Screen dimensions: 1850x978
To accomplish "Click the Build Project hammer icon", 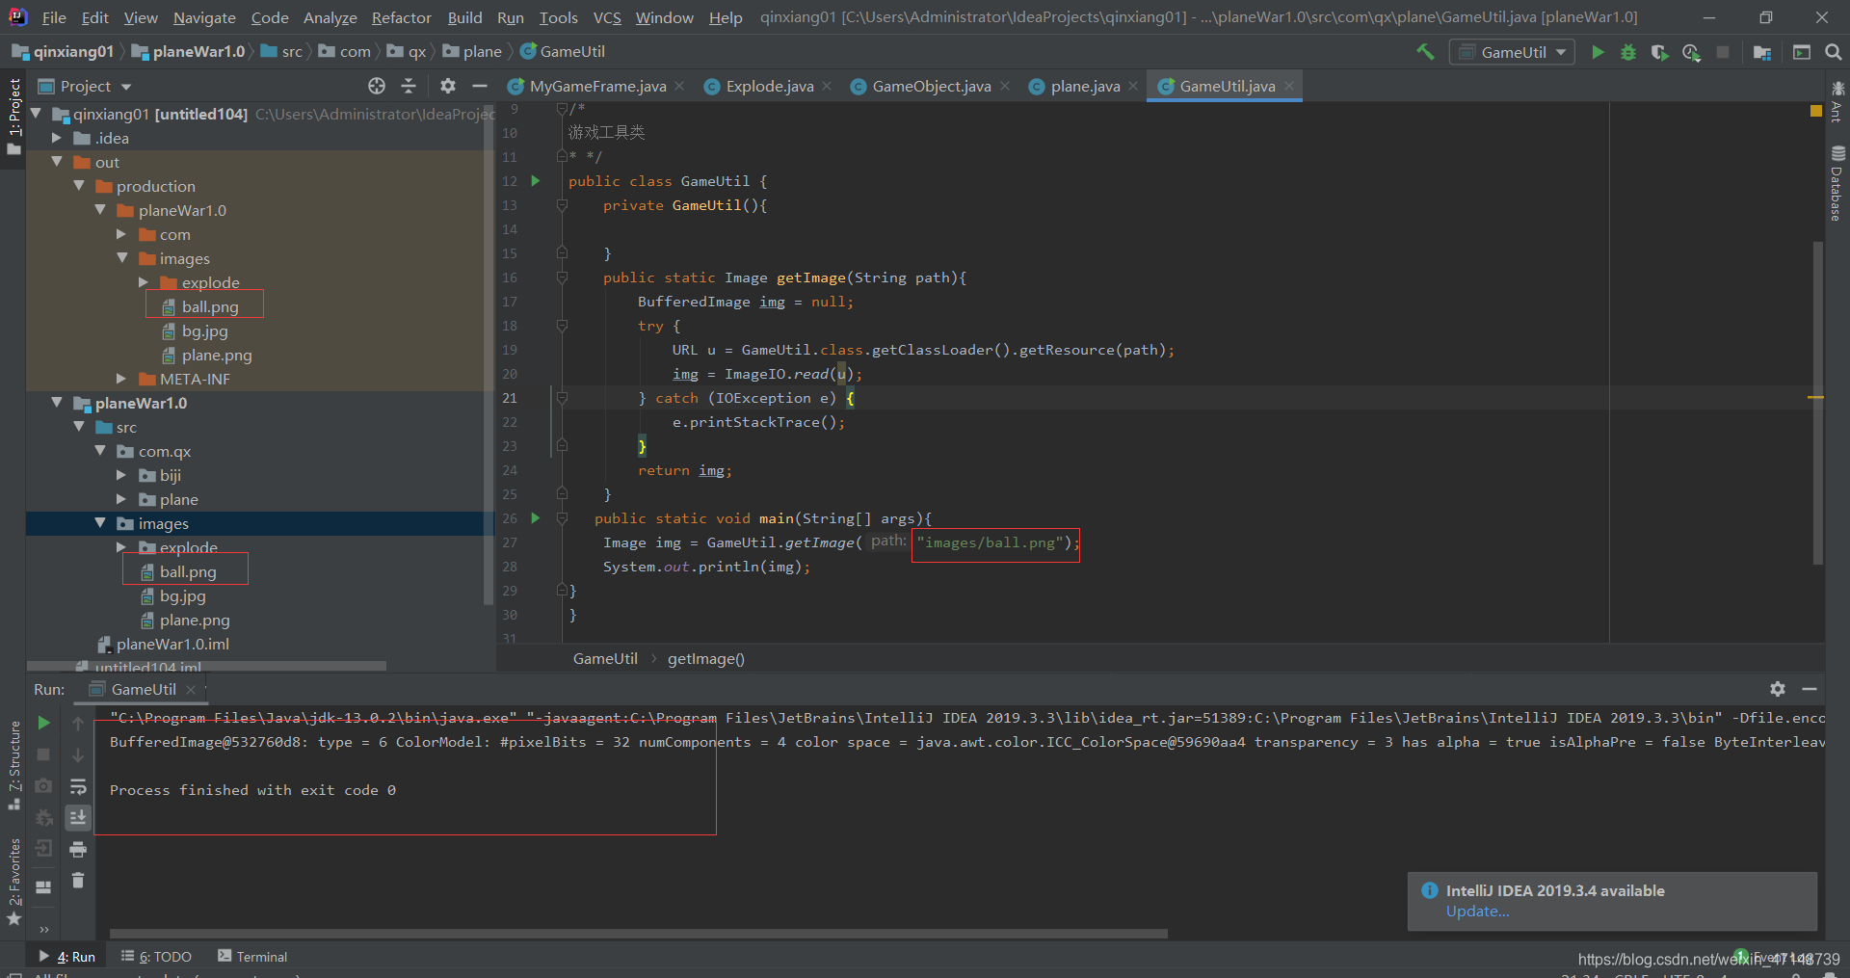I will [x=1425, y=52].
